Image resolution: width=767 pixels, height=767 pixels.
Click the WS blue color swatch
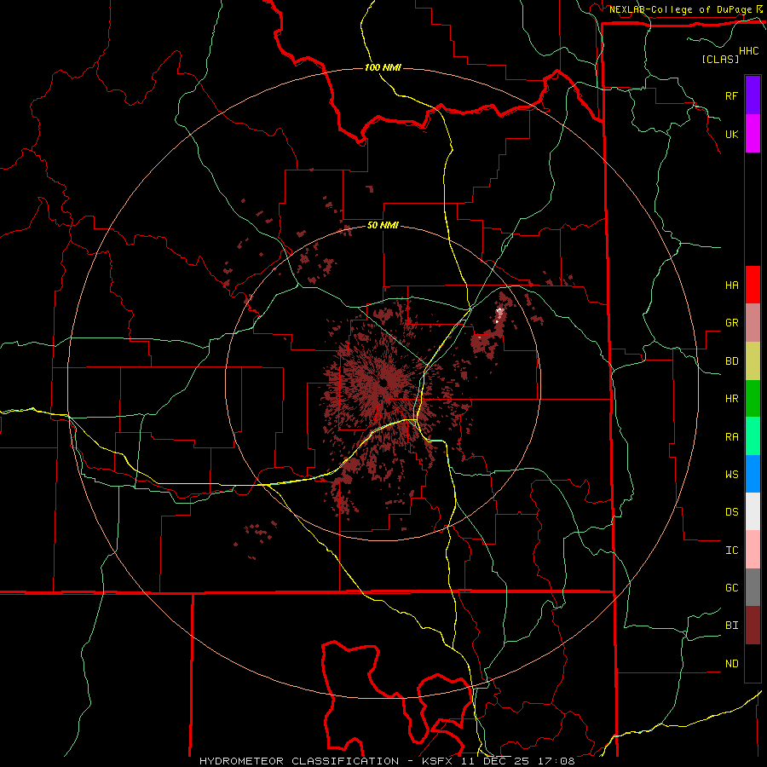coord(753,474)
